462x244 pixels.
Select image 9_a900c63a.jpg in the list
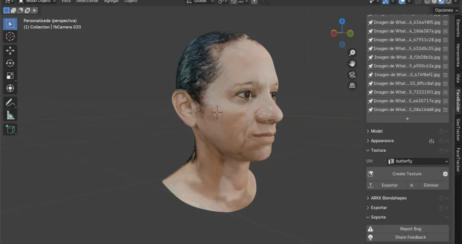(x=404, y=66)
